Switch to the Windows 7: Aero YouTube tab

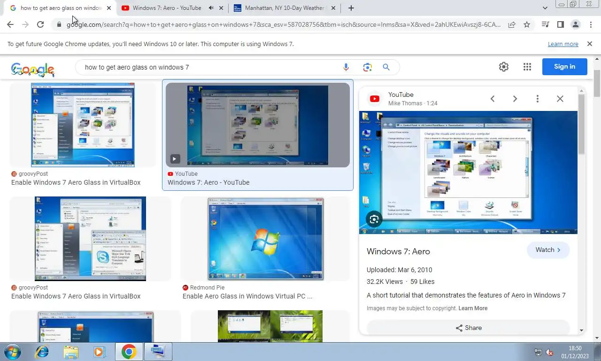point(167,8)
